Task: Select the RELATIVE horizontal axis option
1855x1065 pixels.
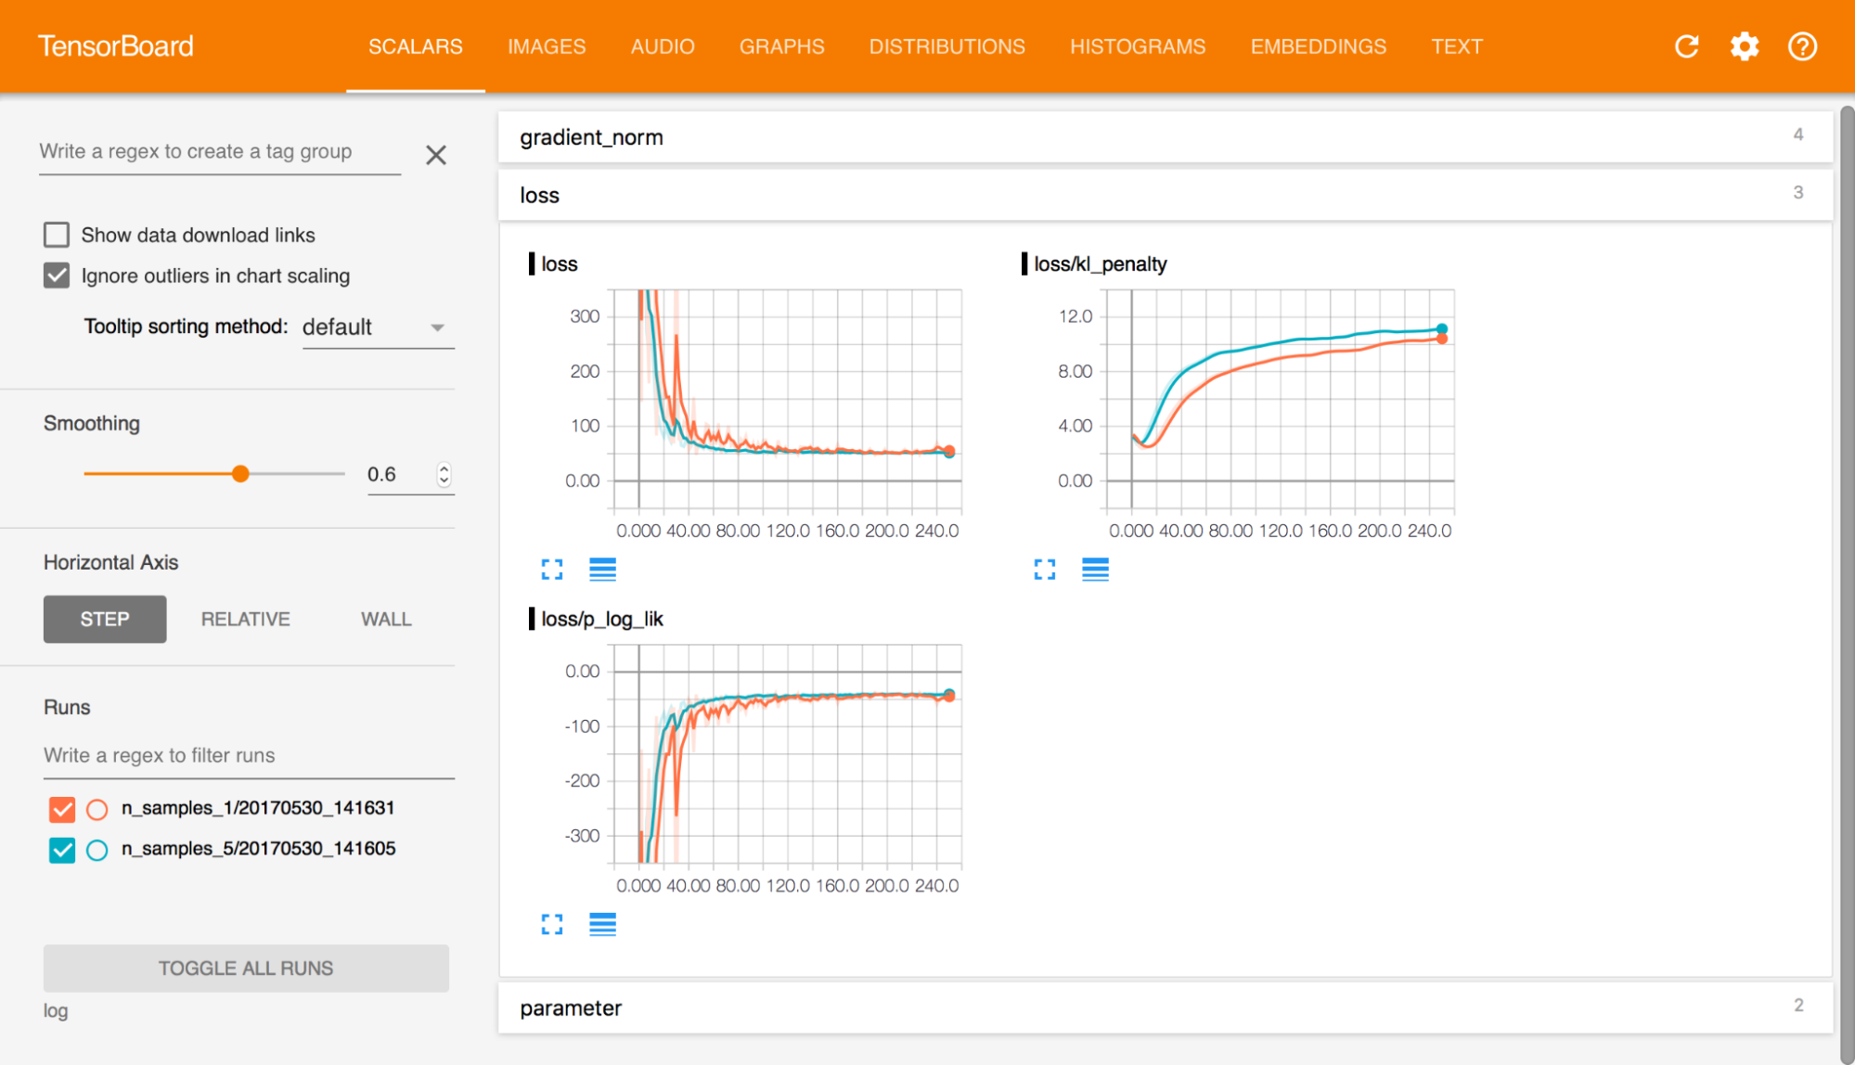Action: coord(245,621)
